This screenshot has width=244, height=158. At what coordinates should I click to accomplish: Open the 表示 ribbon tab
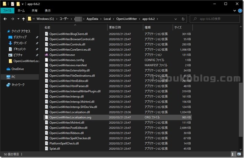(x=48, y=11)
